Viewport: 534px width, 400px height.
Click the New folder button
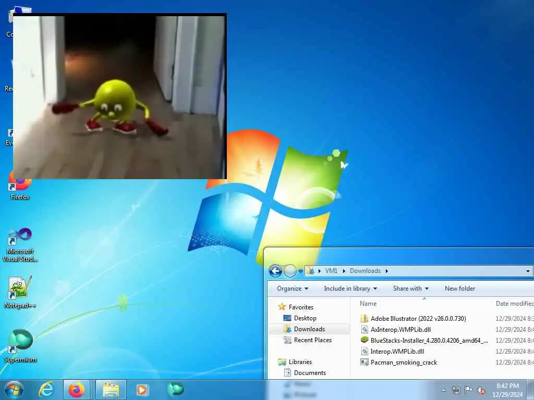[460, 289]
